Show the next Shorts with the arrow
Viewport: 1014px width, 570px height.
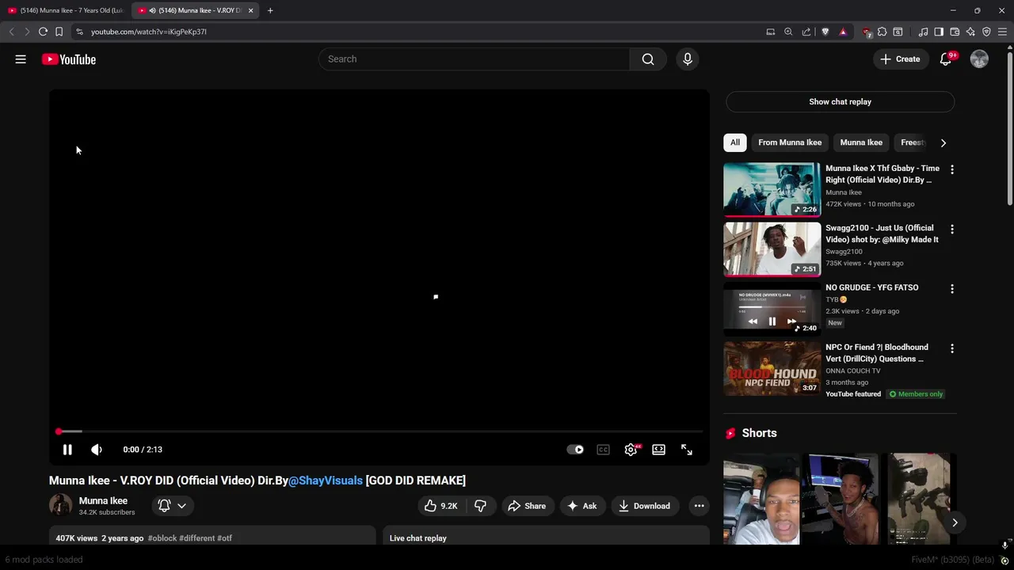click(955, 522)
